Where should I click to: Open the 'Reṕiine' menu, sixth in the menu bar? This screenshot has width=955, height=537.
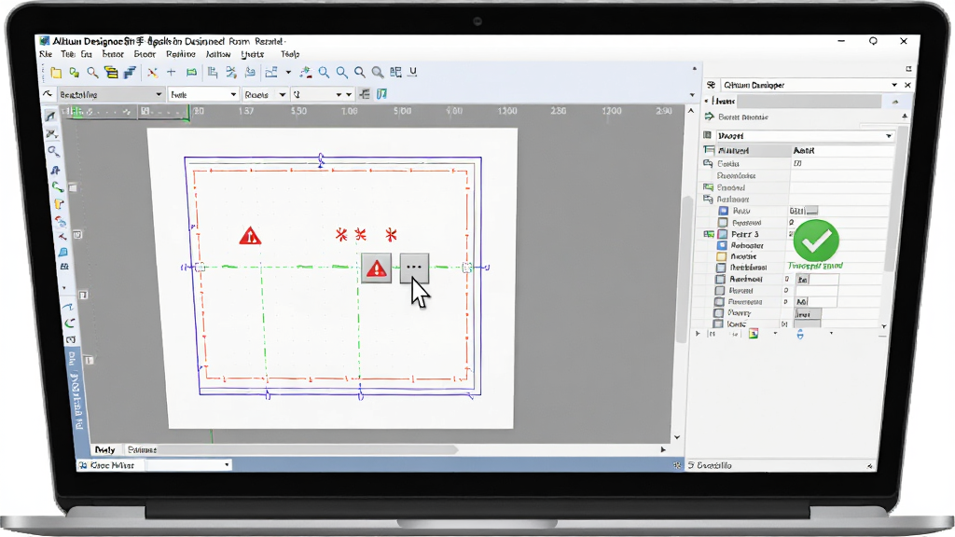pos(180,54)
